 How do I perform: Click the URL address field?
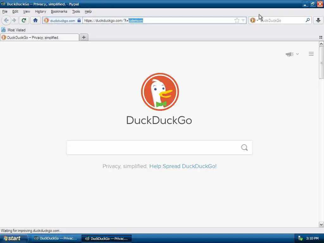pos(158,21)
